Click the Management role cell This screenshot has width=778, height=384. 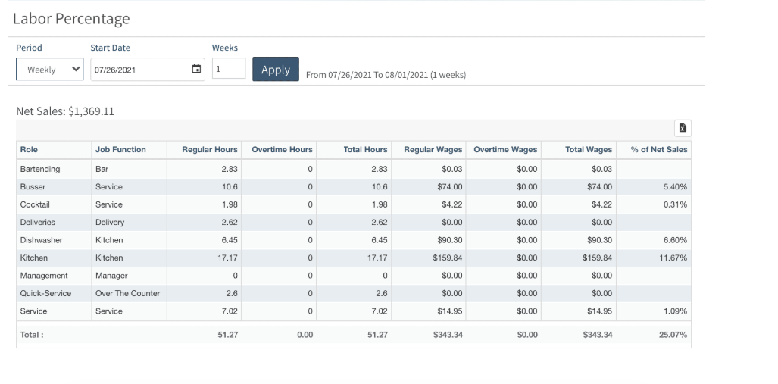point(44,276)
